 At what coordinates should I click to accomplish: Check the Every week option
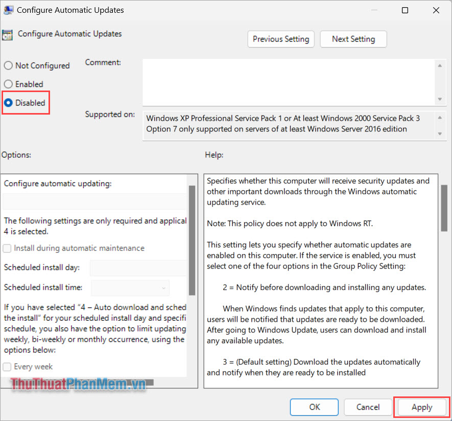pyautogui.click(x=7, y=366)
